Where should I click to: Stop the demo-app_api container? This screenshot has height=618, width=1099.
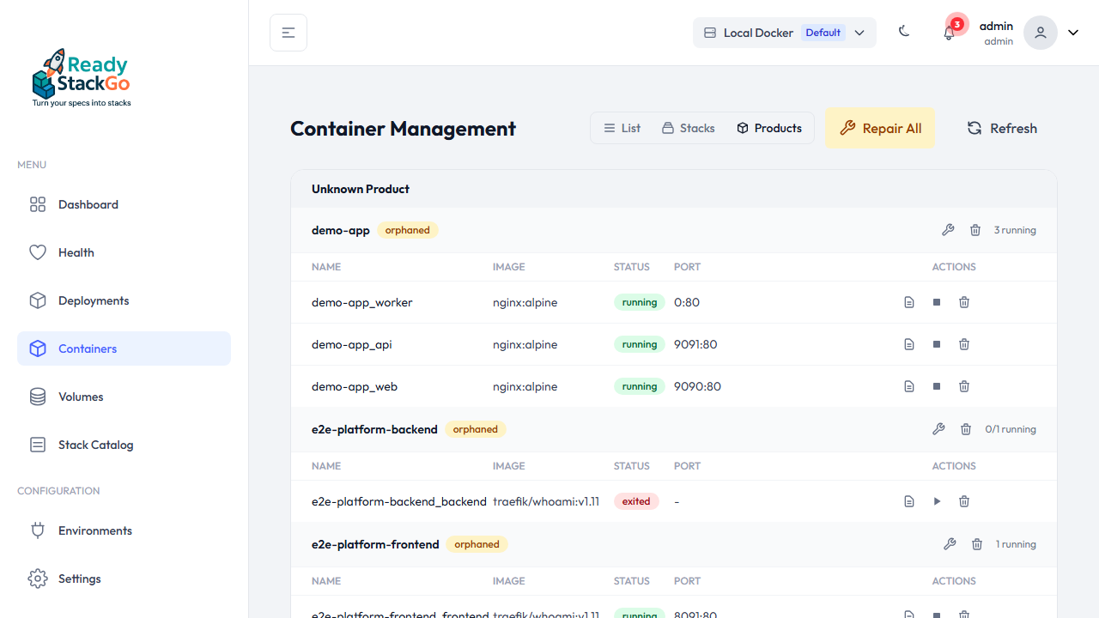click(936, 344)
